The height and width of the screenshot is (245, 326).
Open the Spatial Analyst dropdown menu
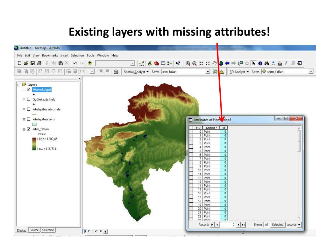pyautogui.click(x=136, y=72)
